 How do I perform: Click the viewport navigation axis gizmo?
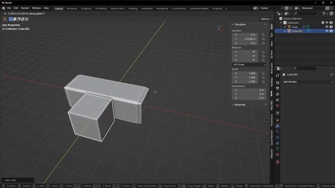[220, 29]
